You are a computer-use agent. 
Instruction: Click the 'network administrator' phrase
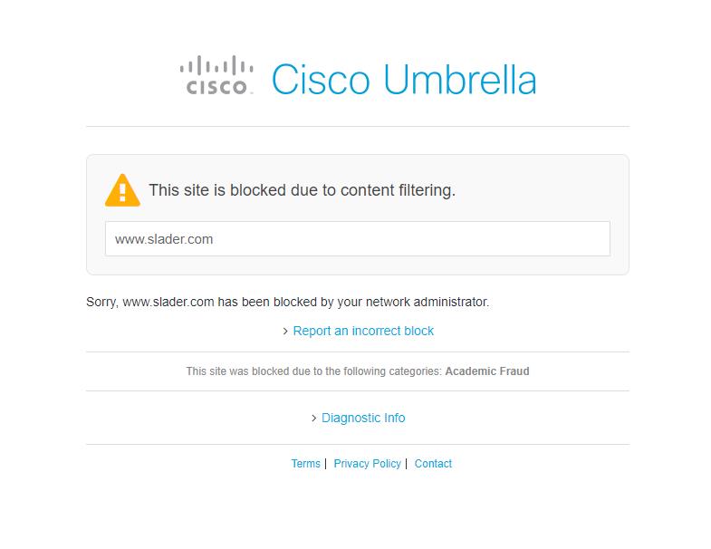(x=428, y=302)
